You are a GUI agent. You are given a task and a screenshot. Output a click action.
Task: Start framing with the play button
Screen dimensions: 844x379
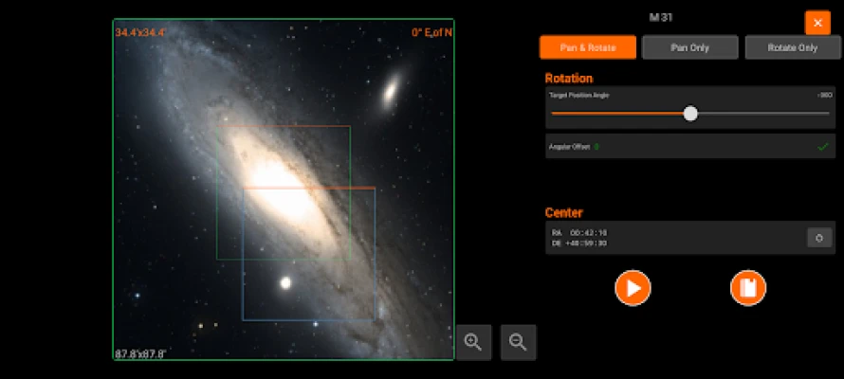coord(633,288)
